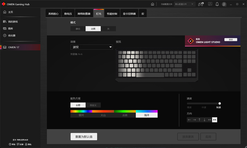
Task: Select the 银河 color theme
Action: click(x=81, y=114)
